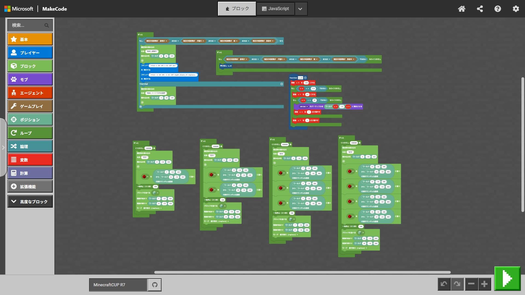Viewport: 525px width, 295px height.
Task: Expand the collapsed side panel arrow
Action: 3,147
